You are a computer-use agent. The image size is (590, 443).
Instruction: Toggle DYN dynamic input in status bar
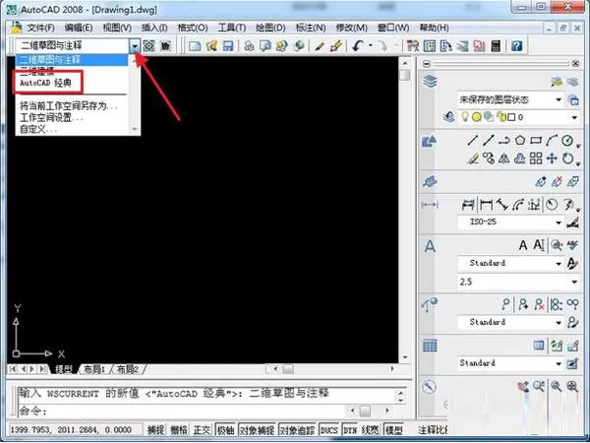click(x=350, y=429)
